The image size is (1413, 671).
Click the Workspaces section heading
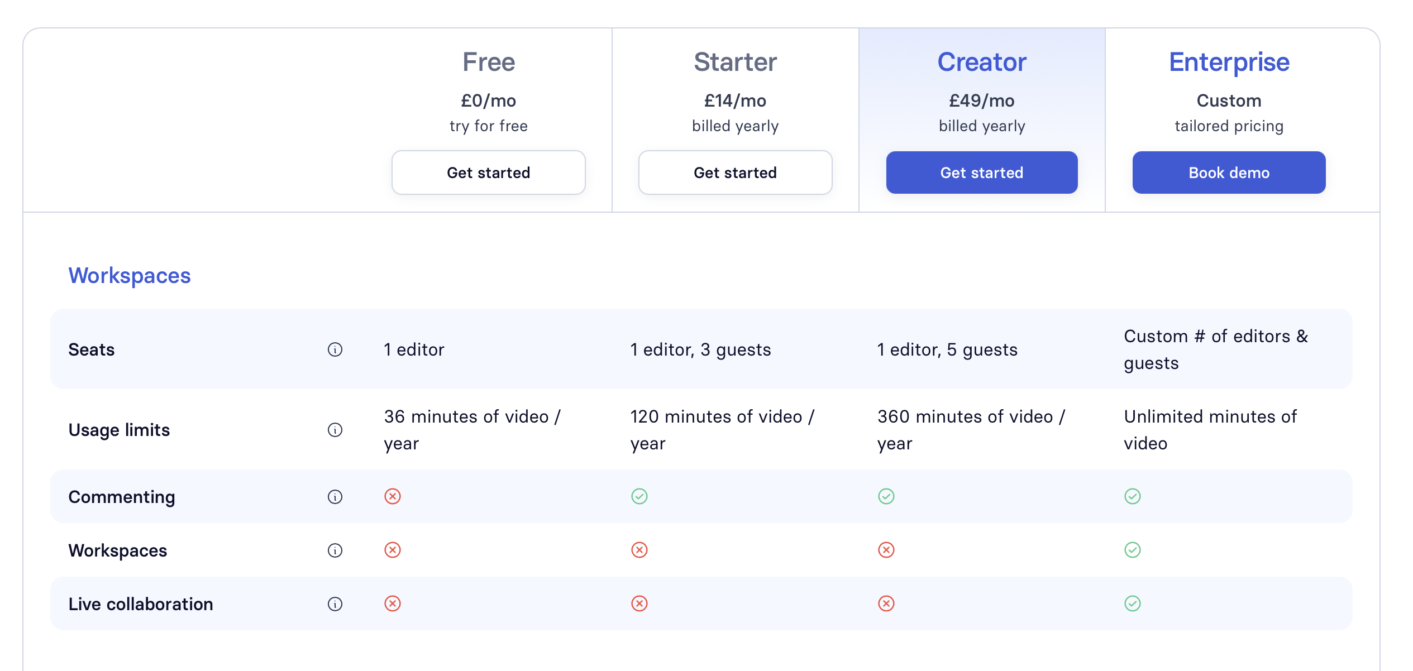pos(130,276)
